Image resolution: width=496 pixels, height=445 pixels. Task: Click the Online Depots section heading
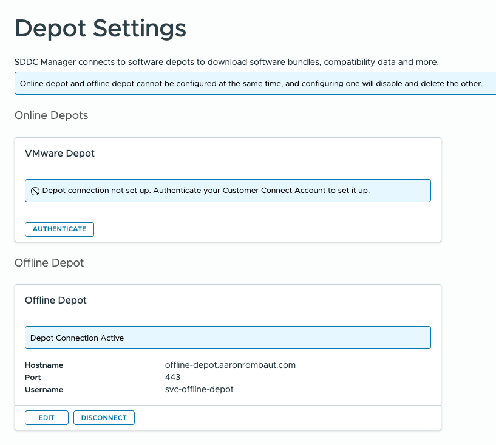[x=51, y=115]
